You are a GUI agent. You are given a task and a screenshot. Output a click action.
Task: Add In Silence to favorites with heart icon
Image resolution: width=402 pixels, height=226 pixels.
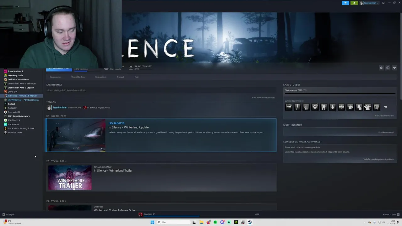coord(394,68)
